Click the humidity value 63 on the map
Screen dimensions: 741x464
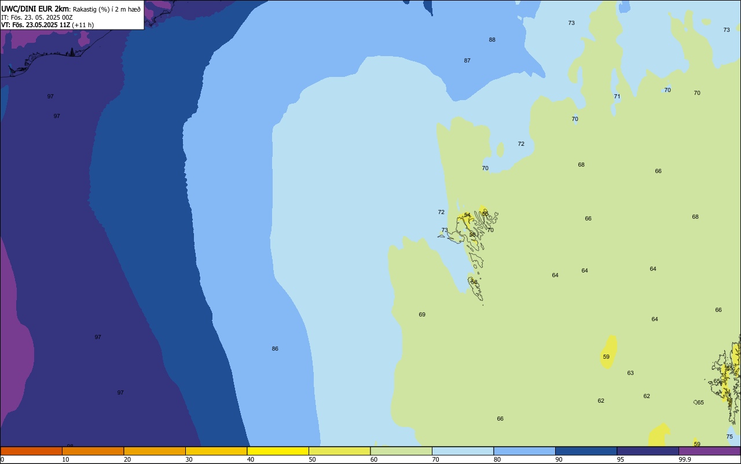(x=630, y=373)
